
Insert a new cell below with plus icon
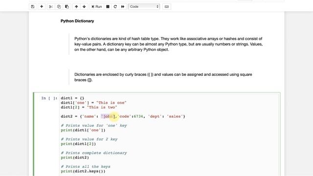[42, 6]
